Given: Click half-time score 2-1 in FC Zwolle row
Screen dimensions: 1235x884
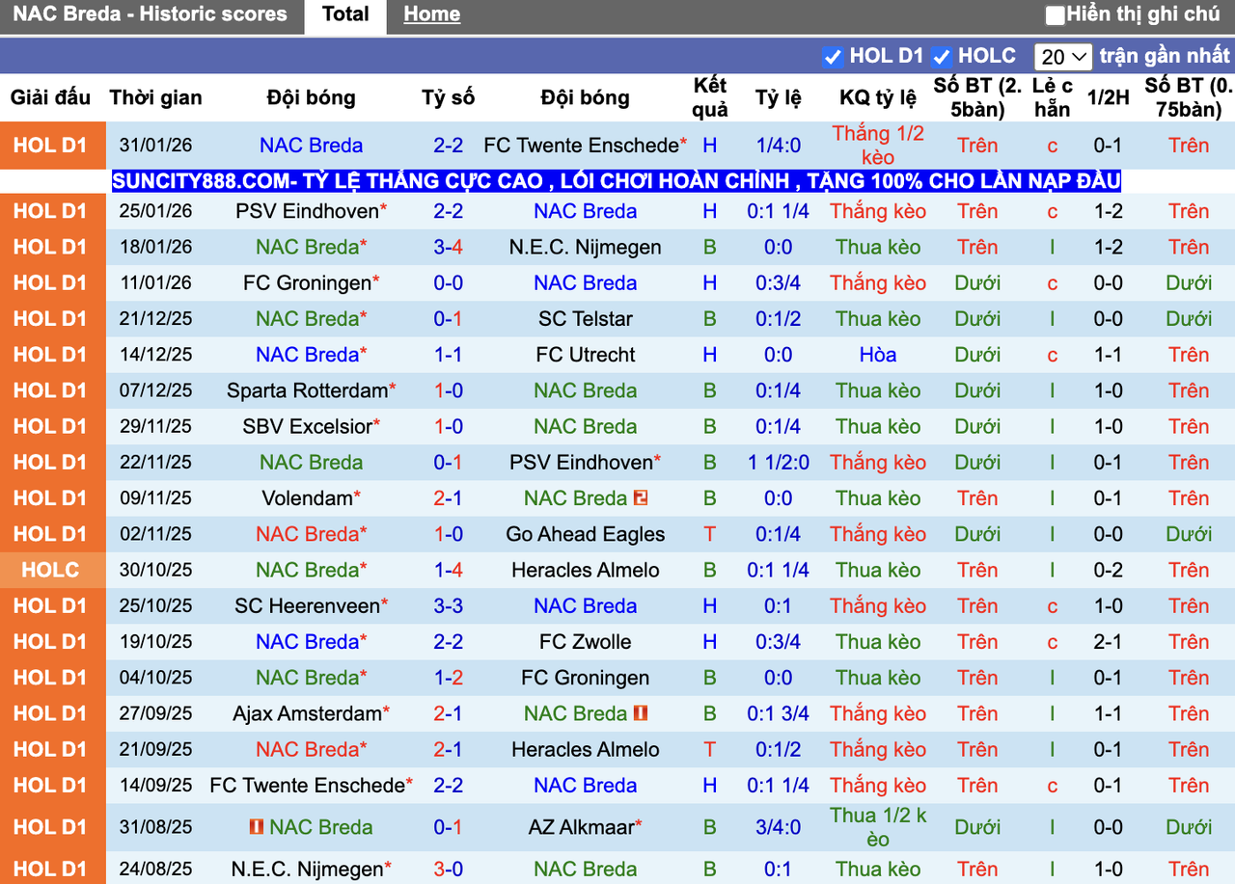Looking at the screenshot, I should tap(1108, 642).
